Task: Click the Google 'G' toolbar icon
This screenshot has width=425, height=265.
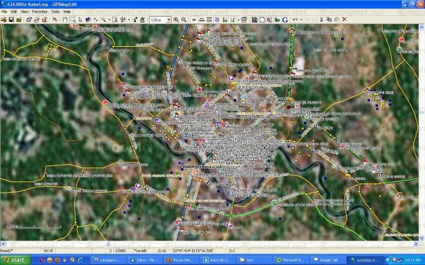Action: (285, 19)
